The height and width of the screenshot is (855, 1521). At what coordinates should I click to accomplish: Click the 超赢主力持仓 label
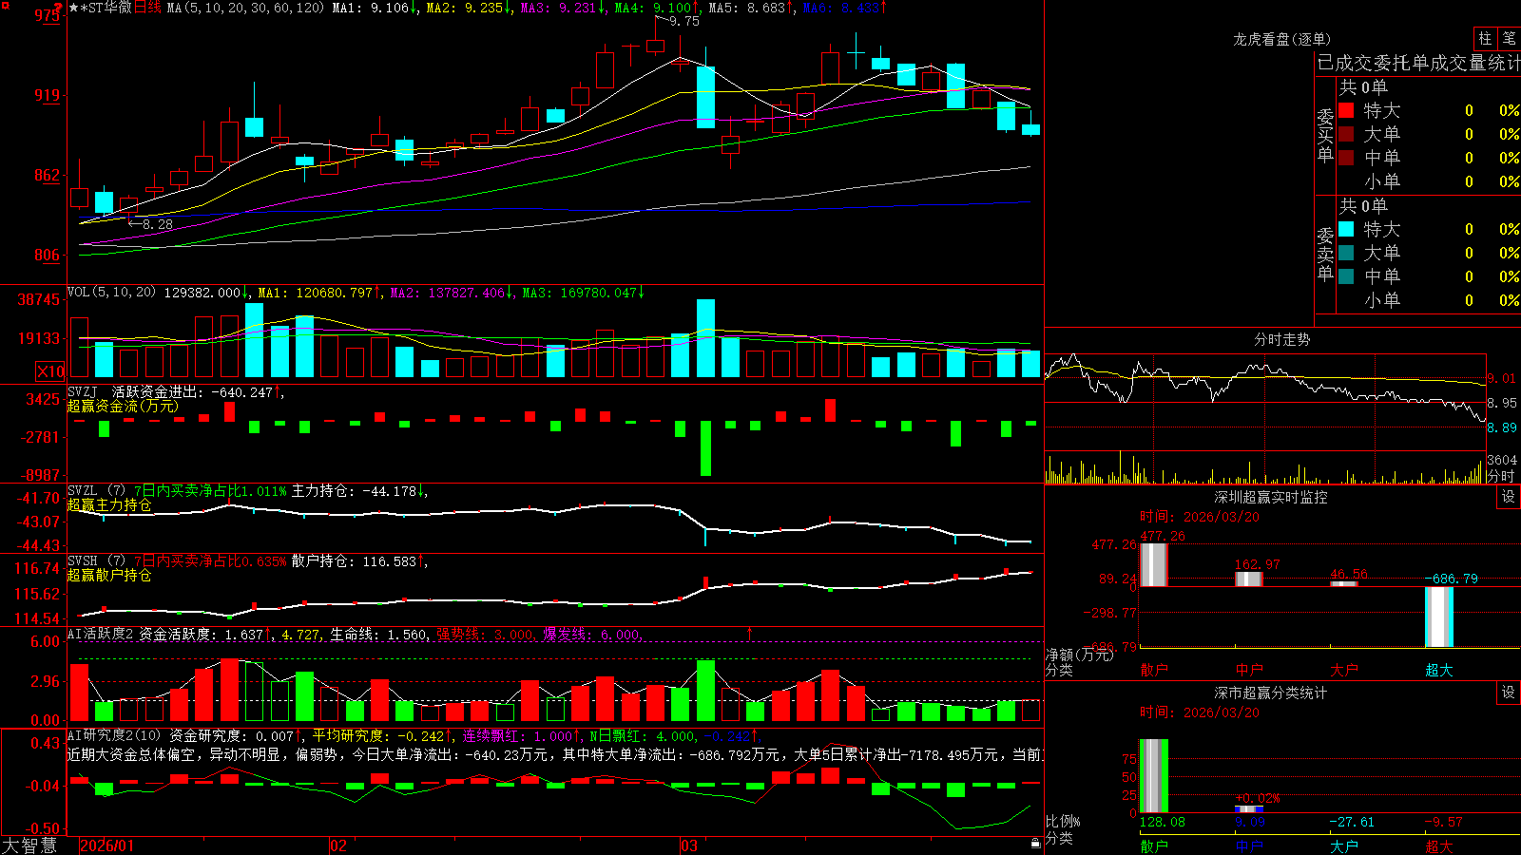coord(109,504)
